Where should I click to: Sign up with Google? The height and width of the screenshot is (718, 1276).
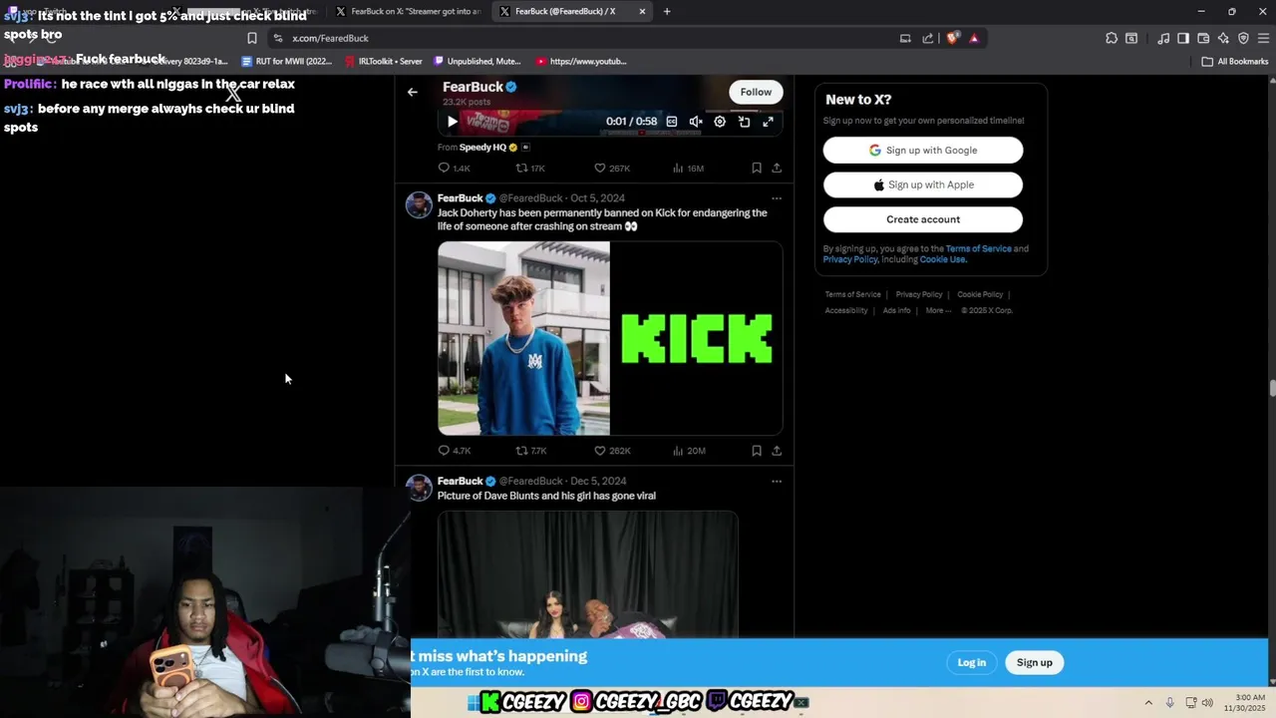click(x=923, y=151)
